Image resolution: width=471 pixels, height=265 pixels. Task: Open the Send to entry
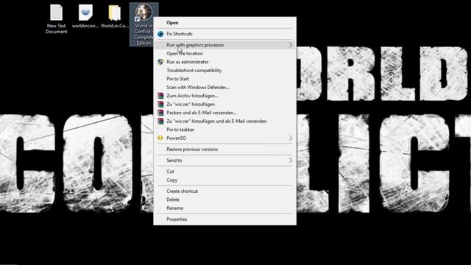pyautogui.click(x=224, y=160)
